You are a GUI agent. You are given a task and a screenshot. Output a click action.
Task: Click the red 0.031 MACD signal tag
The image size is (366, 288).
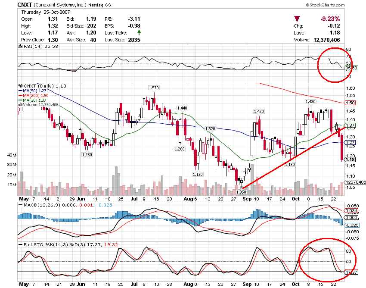pyautogui.click(x=351, y=211)
